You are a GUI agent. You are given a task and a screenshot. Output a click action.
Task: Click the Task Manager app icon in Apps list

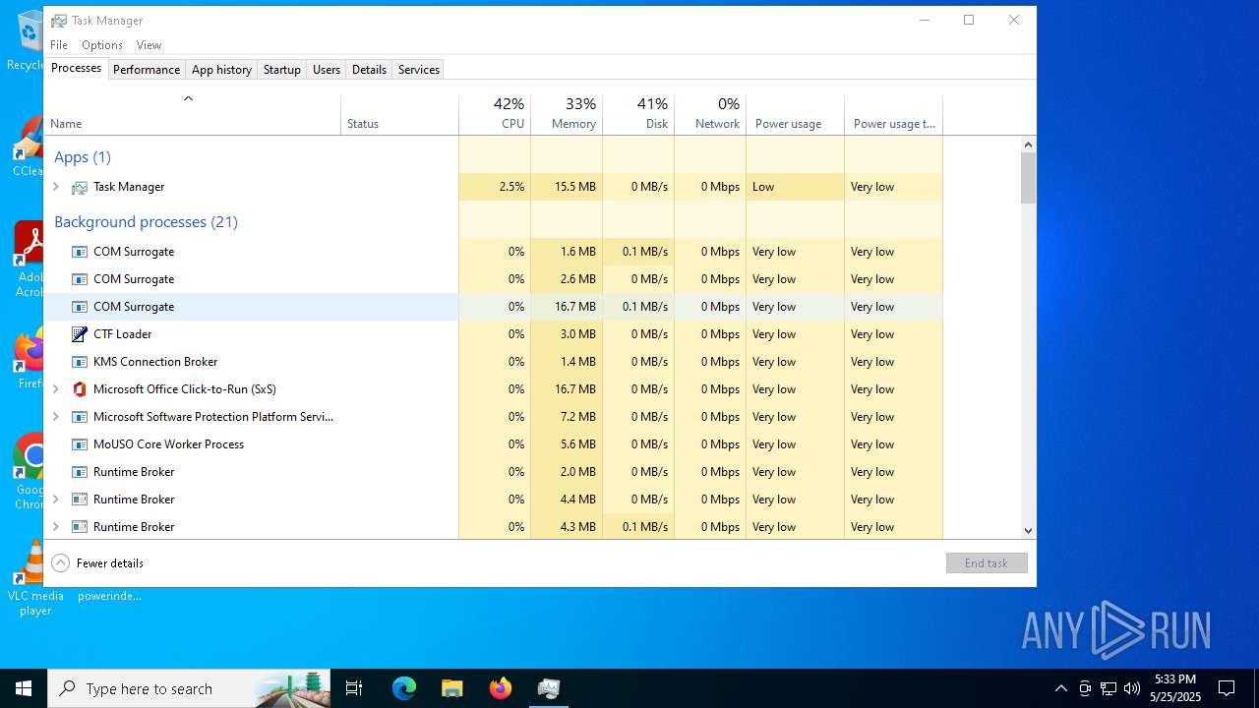[80, 187]
